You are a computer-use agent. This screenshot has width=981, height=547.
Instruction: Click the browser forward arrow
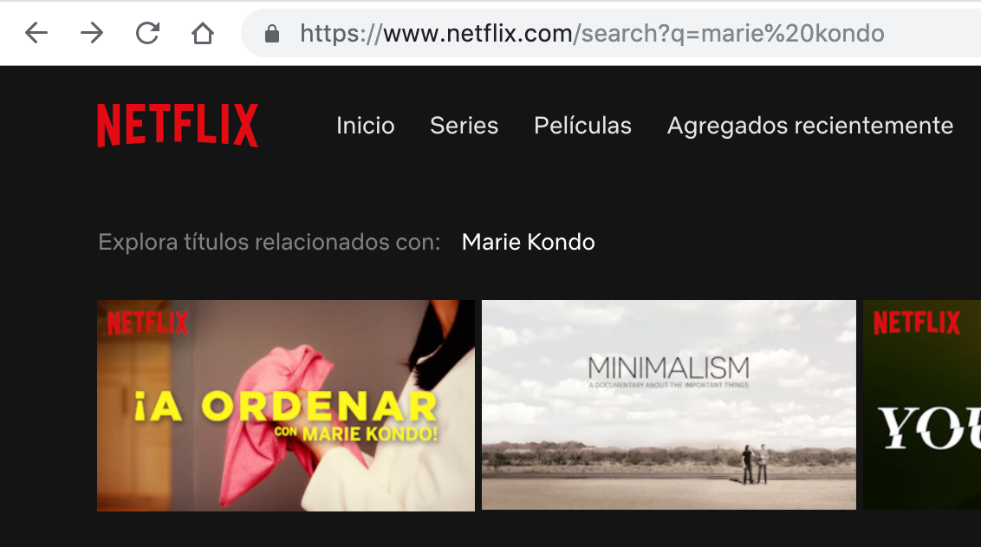(92, 33)
